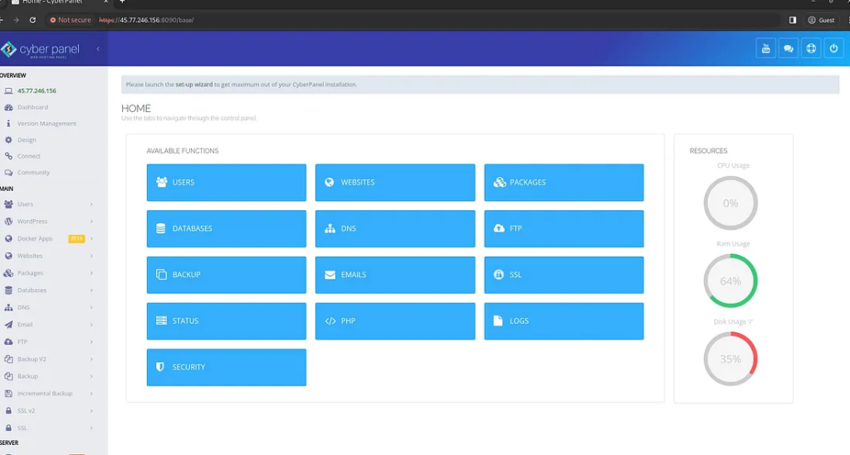Screen dimensions: 850x455
Task: Collapse sidebar using the arrow beside logo
Action: tap(98, 50)
